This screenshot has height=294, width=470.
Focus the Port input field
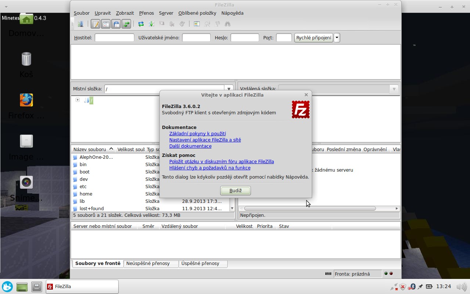[x=284, y=37]
